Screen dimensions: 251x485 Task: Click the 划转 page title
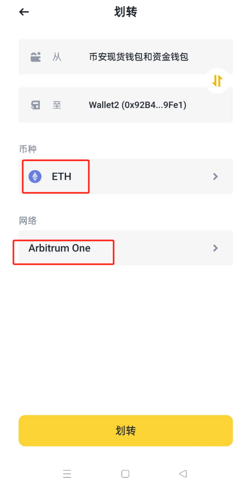pyautogui.click(x=126, y=12)
